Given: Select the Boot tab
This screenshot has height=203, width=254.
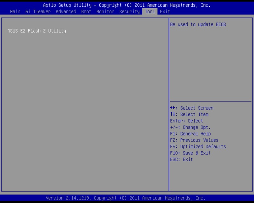Looking at the screenshot, I should [86, 12].
